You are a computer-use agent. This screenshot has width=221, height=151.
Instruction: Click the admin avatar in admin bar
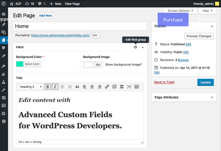217,4
